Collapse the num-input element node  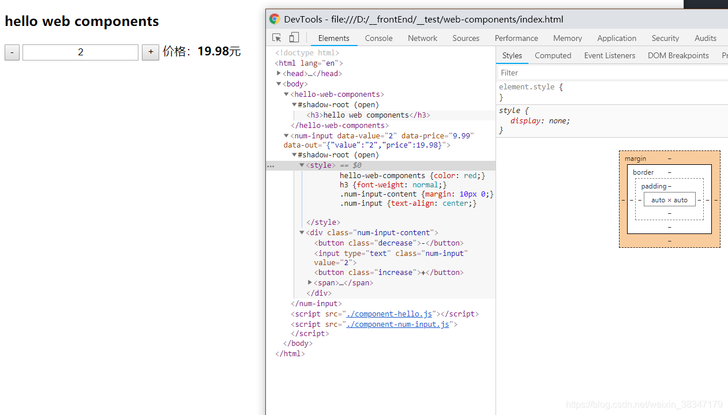tap(286, 135)
